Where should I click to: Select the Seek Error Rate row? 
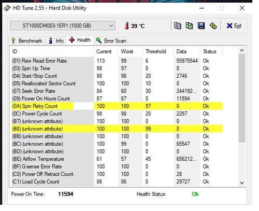117,91
